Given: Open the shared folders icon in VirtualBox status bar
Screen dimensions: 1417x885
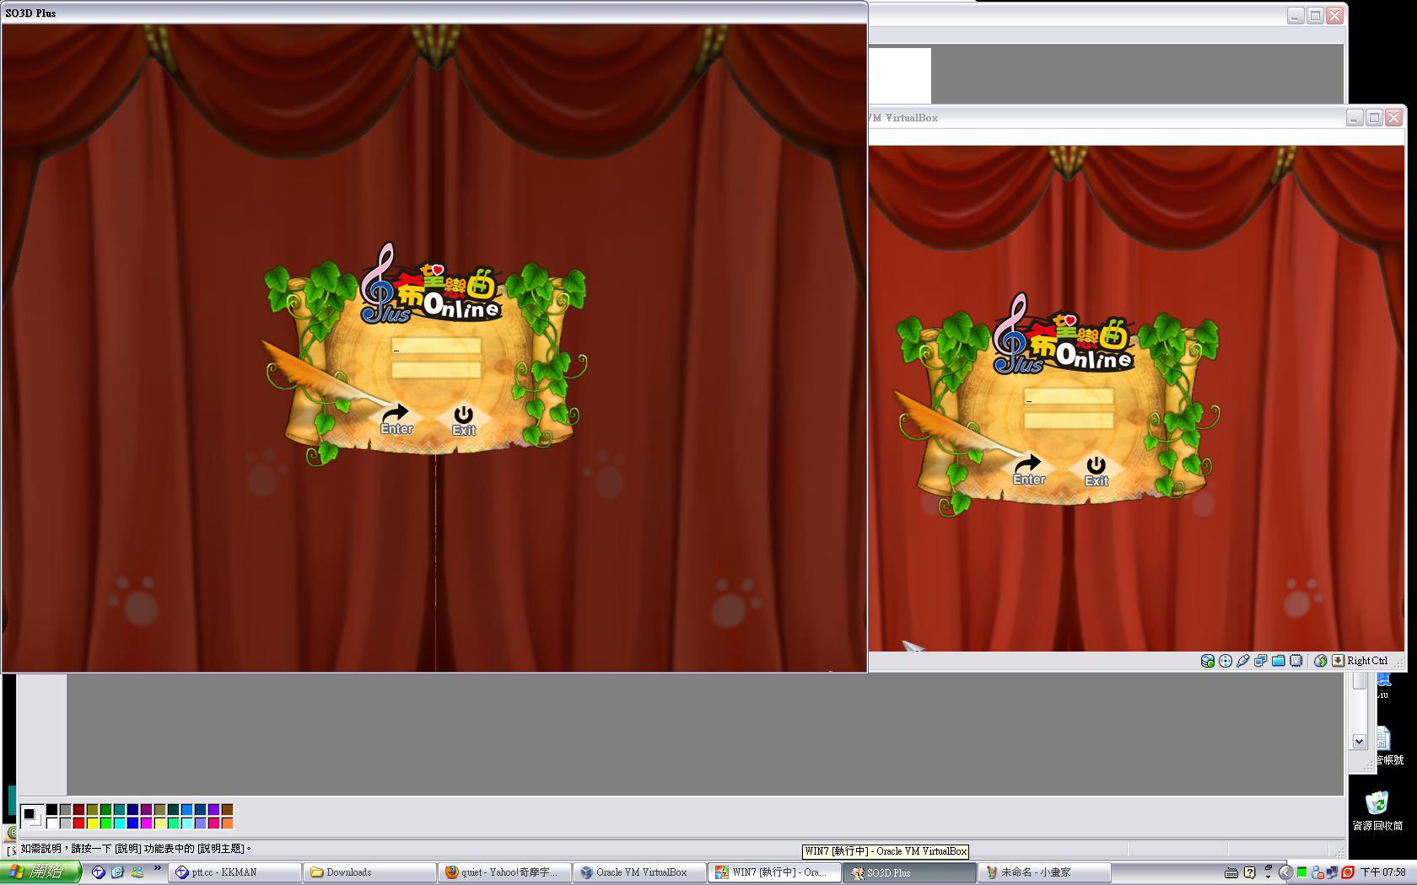Looking at the screenshot, I should 1278,661.
